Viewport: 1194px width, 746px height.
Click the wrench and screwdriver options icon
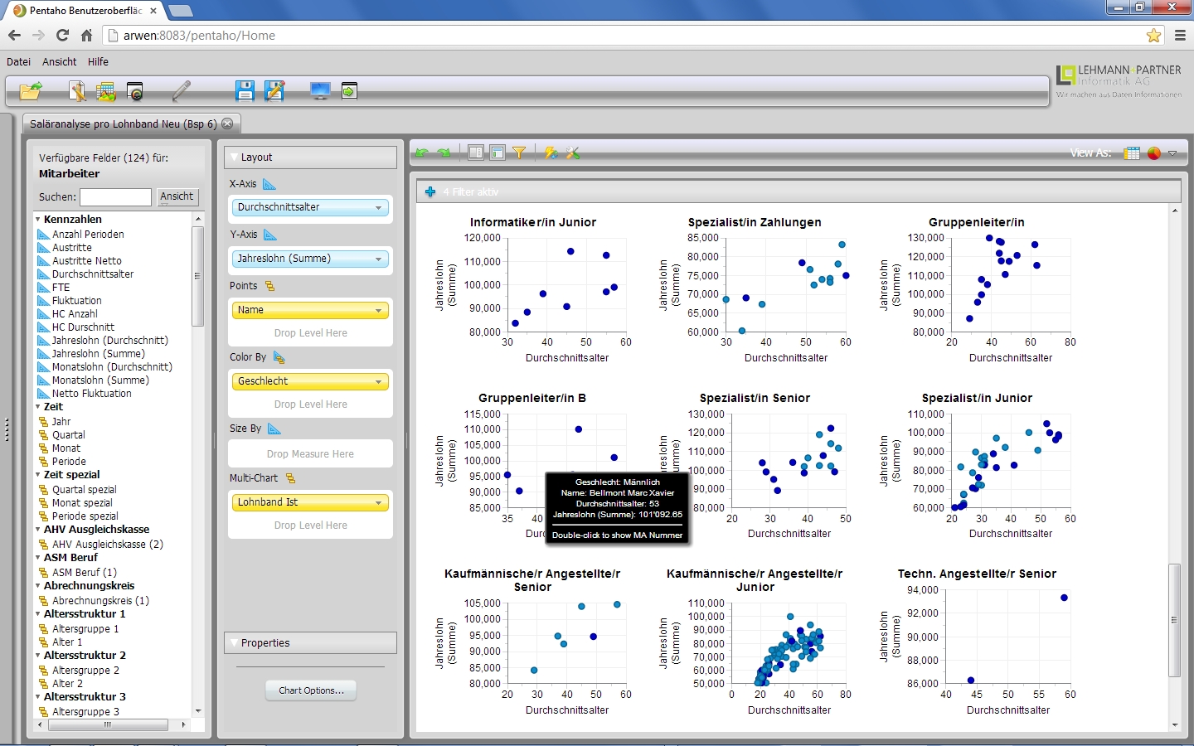pos(572,153)
